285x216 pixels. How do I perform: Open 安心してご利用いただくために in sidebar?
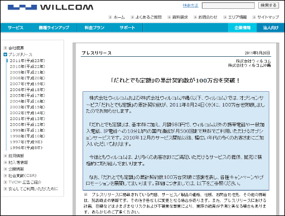point(33,189)
